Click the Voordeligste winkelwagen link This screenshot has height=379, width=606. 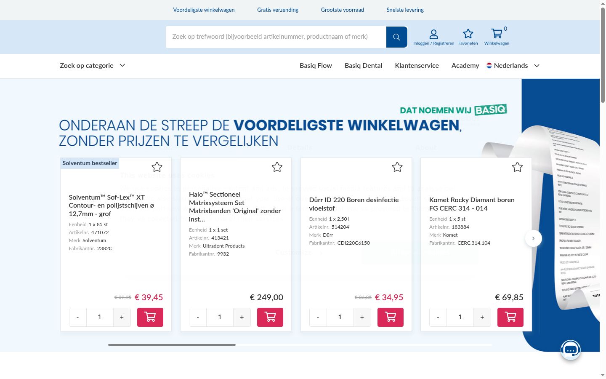[x=204, y=10]
